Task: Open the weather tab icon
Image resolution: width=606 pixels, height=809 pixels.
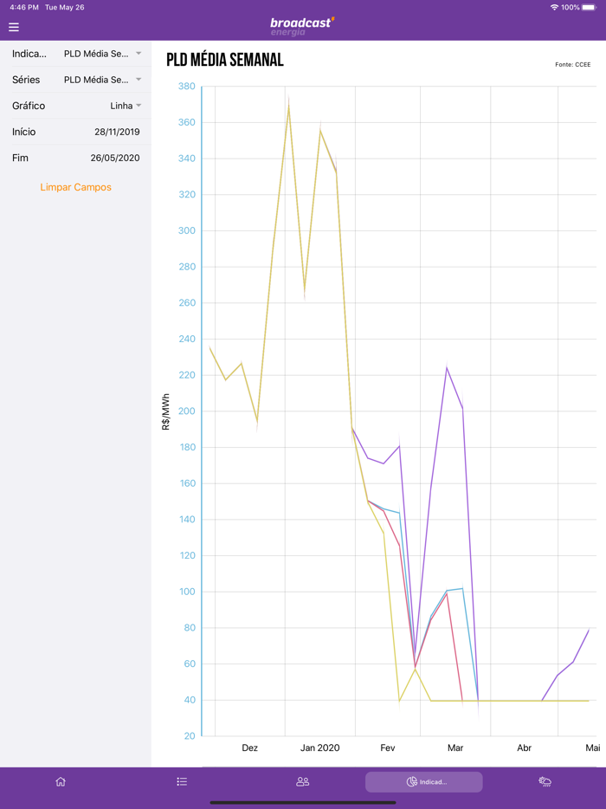Action: coord(545,781)
